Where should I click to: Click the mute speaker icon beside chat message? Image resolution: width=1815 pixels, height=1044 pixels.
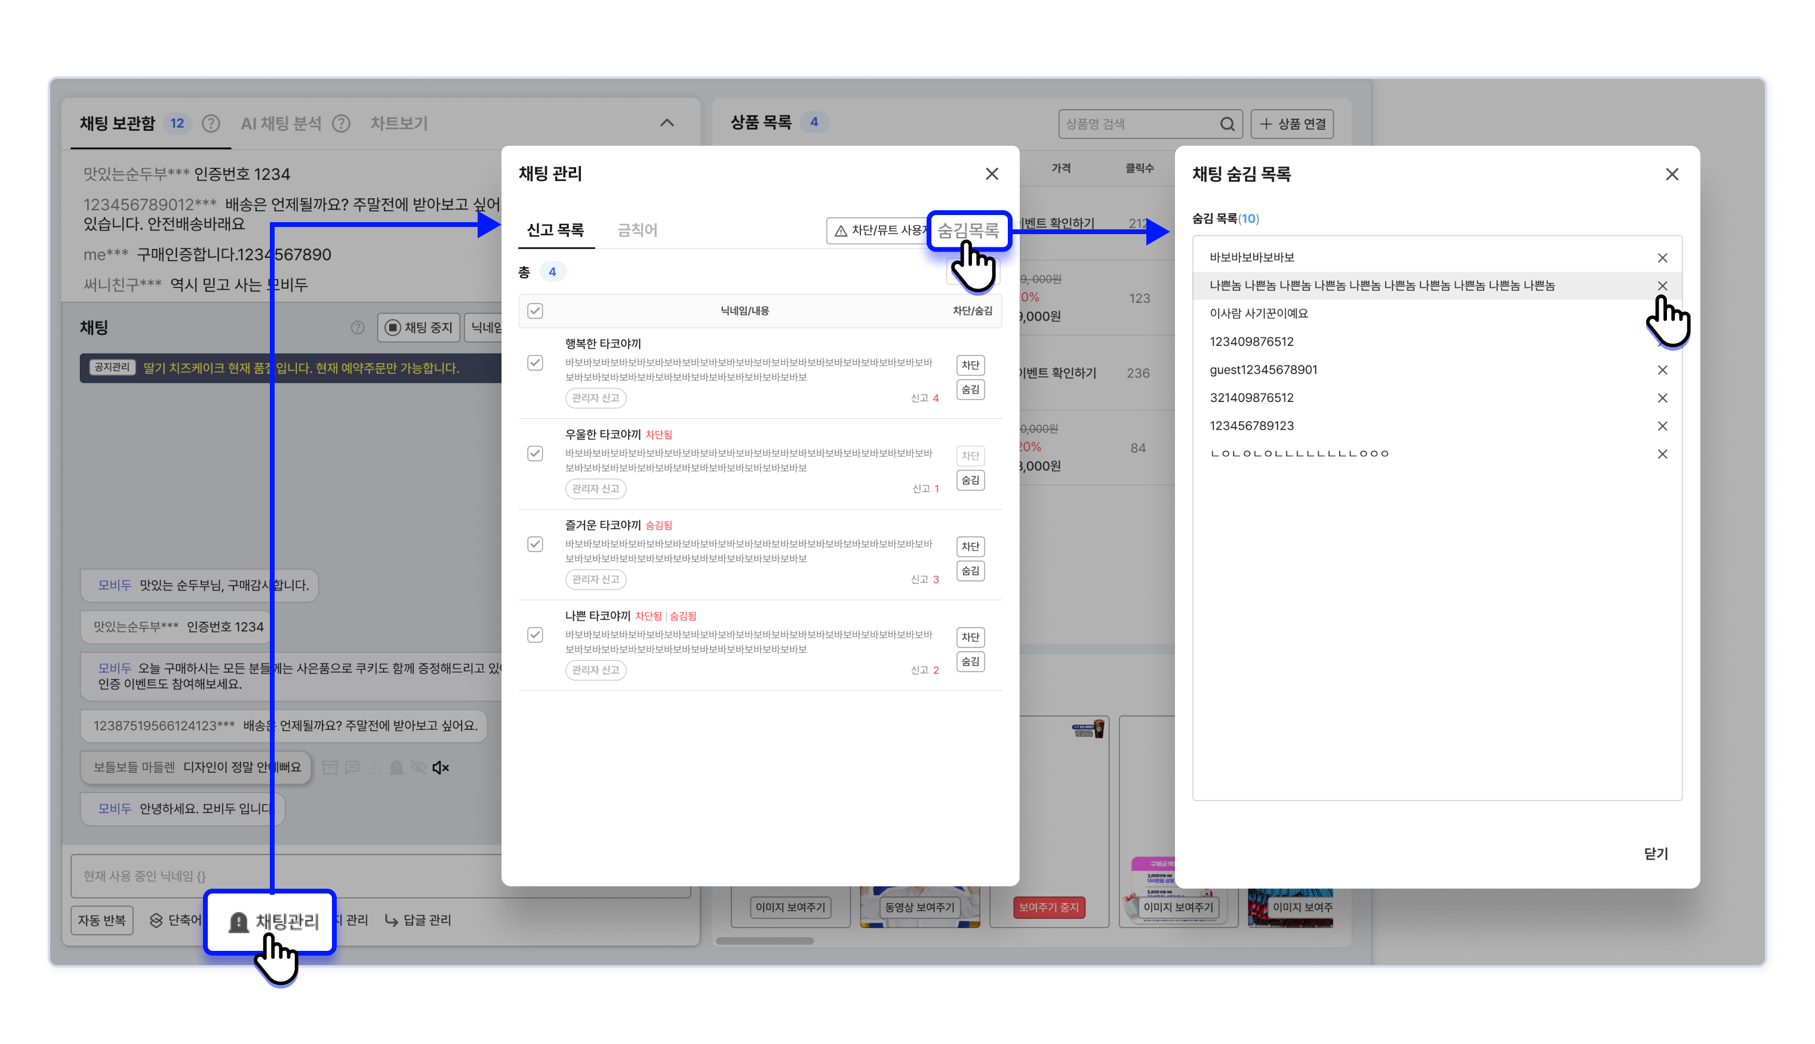tap(441, 767)
